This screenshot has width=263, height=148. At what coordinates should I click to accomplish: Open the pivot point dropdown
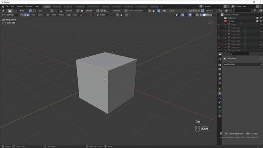pos(113,15)
